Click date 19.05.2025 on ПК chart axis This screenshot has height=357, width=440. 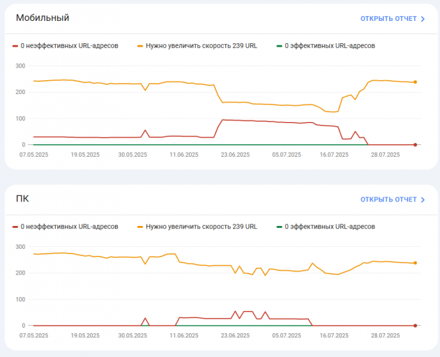click(85, 335)
